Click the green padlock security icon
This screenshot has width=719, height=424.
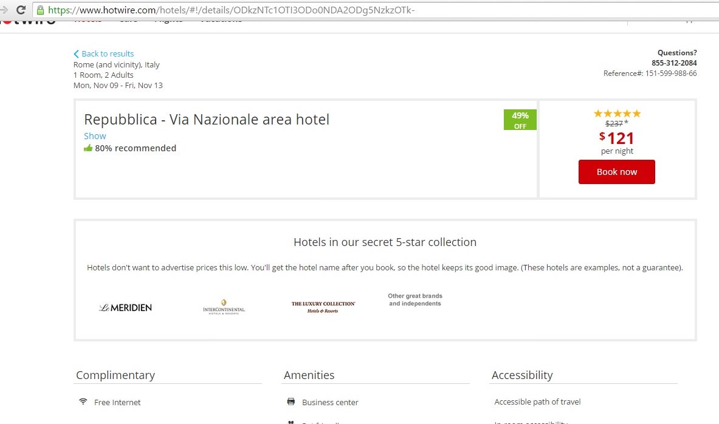(x=40, y=10)
